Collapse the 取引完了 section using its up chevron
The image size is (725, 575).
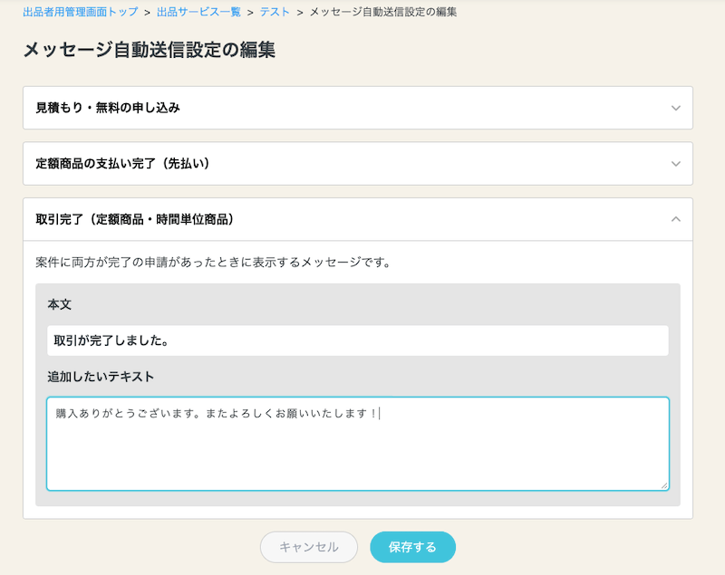[x=675, y=219]
